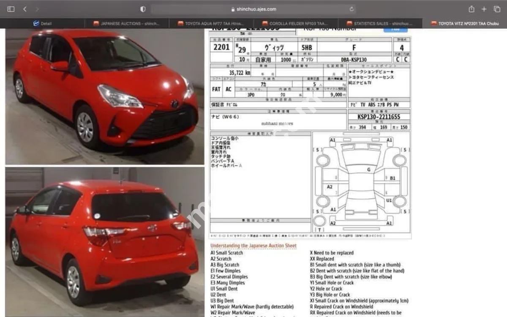This screenshot has height=317, width=507.
Task: Switch to the COROLLA FIELDER №103 tab
Action: tap(296, 24)
